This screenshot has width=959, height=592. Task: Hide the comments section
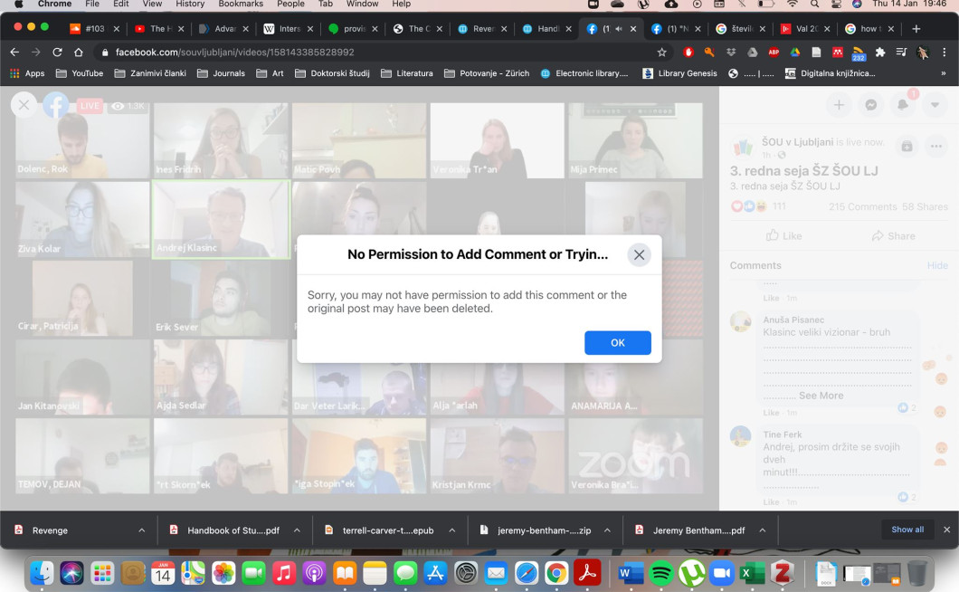click(x=937, y=266)
